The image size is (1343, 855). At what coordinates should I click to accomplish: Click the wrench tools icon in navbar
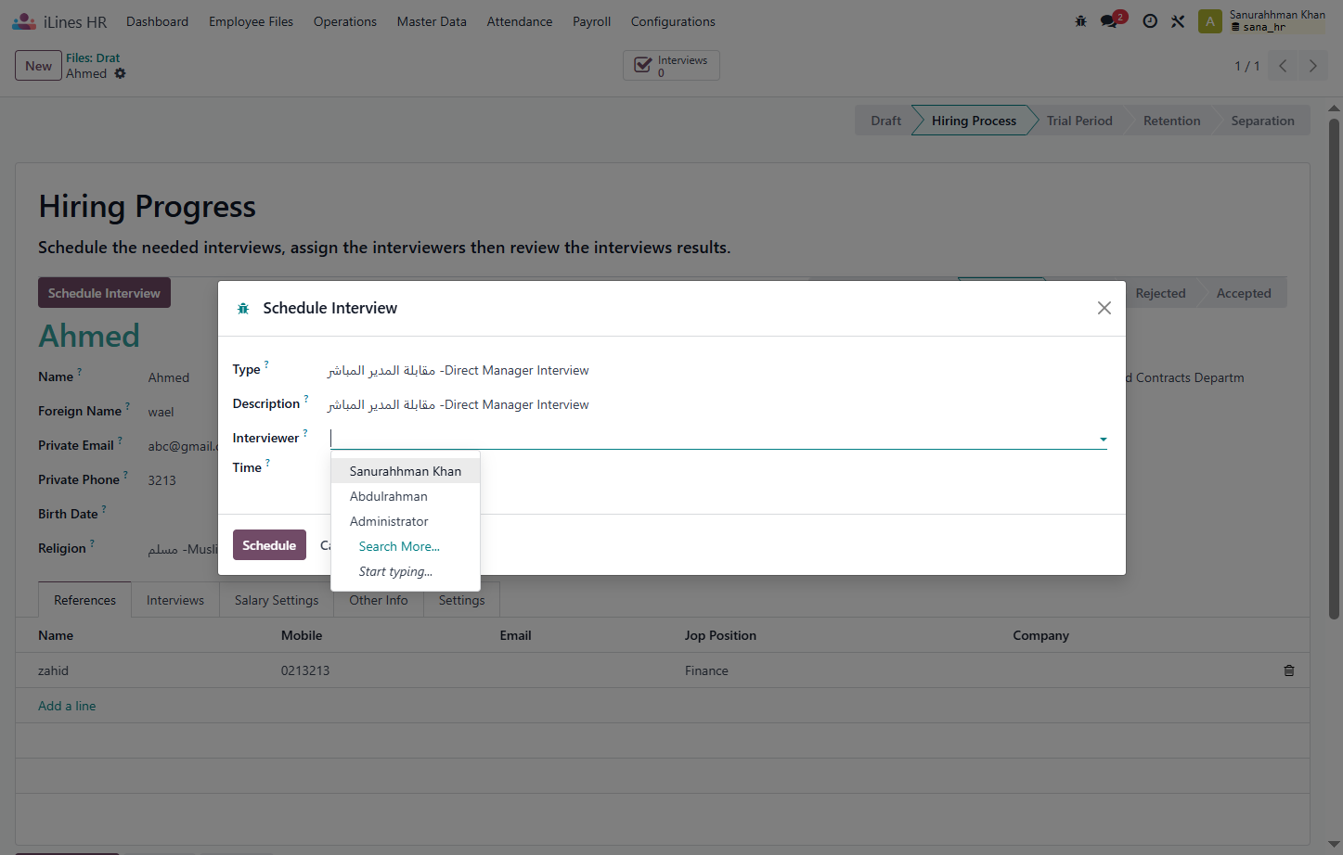1178,21
